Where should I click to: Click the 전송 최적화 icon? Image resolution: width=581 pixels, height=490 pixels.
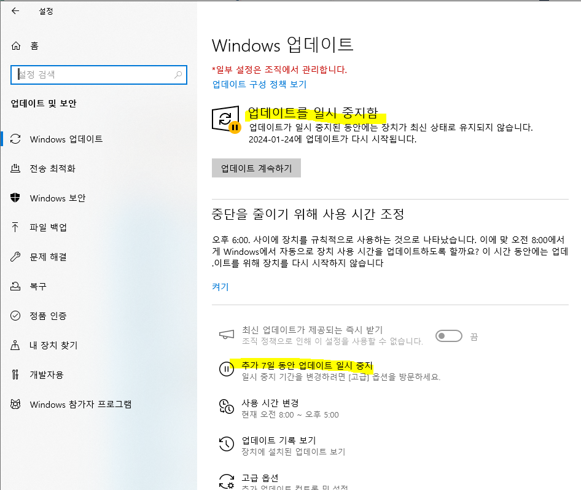pos(15,168)
